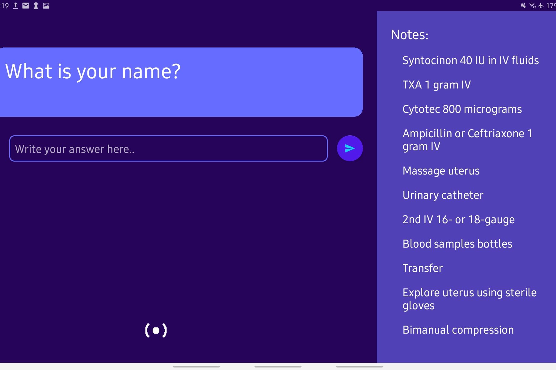The image size is (556, 370).
Task: Tap the muted sound status icon
Action: coord(523,6)
